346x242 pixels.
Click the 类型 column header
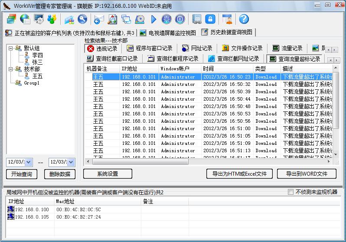coord(267,69)
